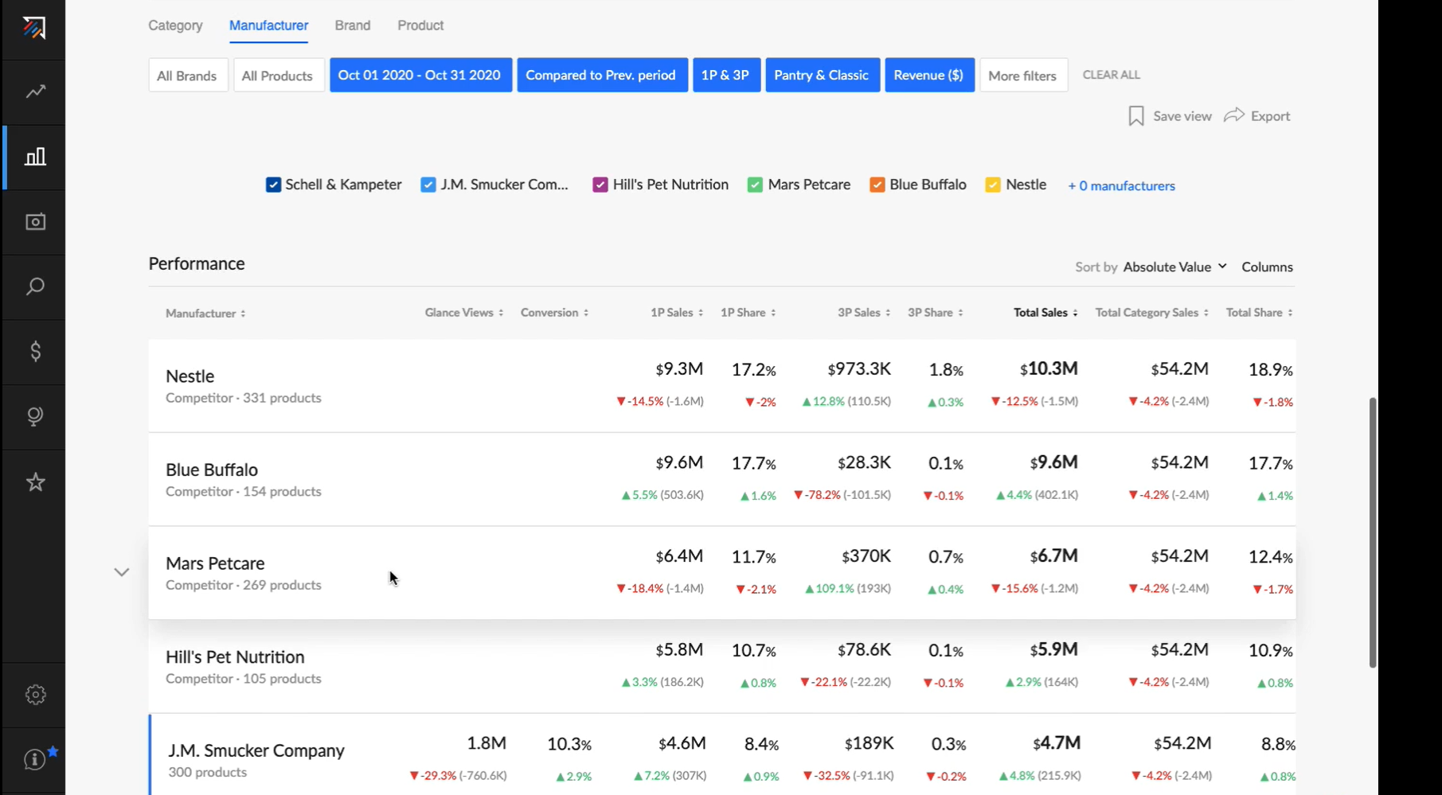Sort by the Conversion column
1442x795 pixels.
(x=554, y=313)
